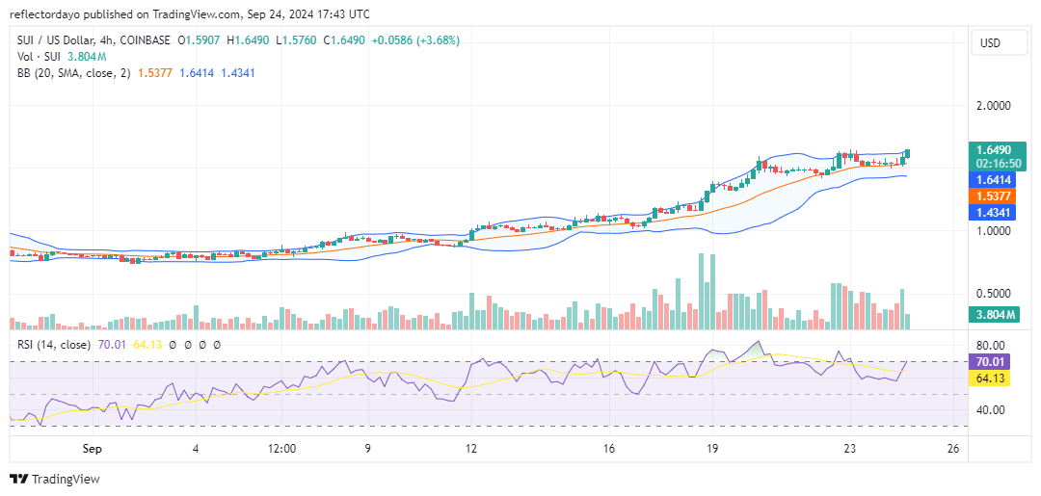The height and width of the screenshot is (496, 1041).
Task: Click the 16 date label on time axis
Action: pos(609,449)
